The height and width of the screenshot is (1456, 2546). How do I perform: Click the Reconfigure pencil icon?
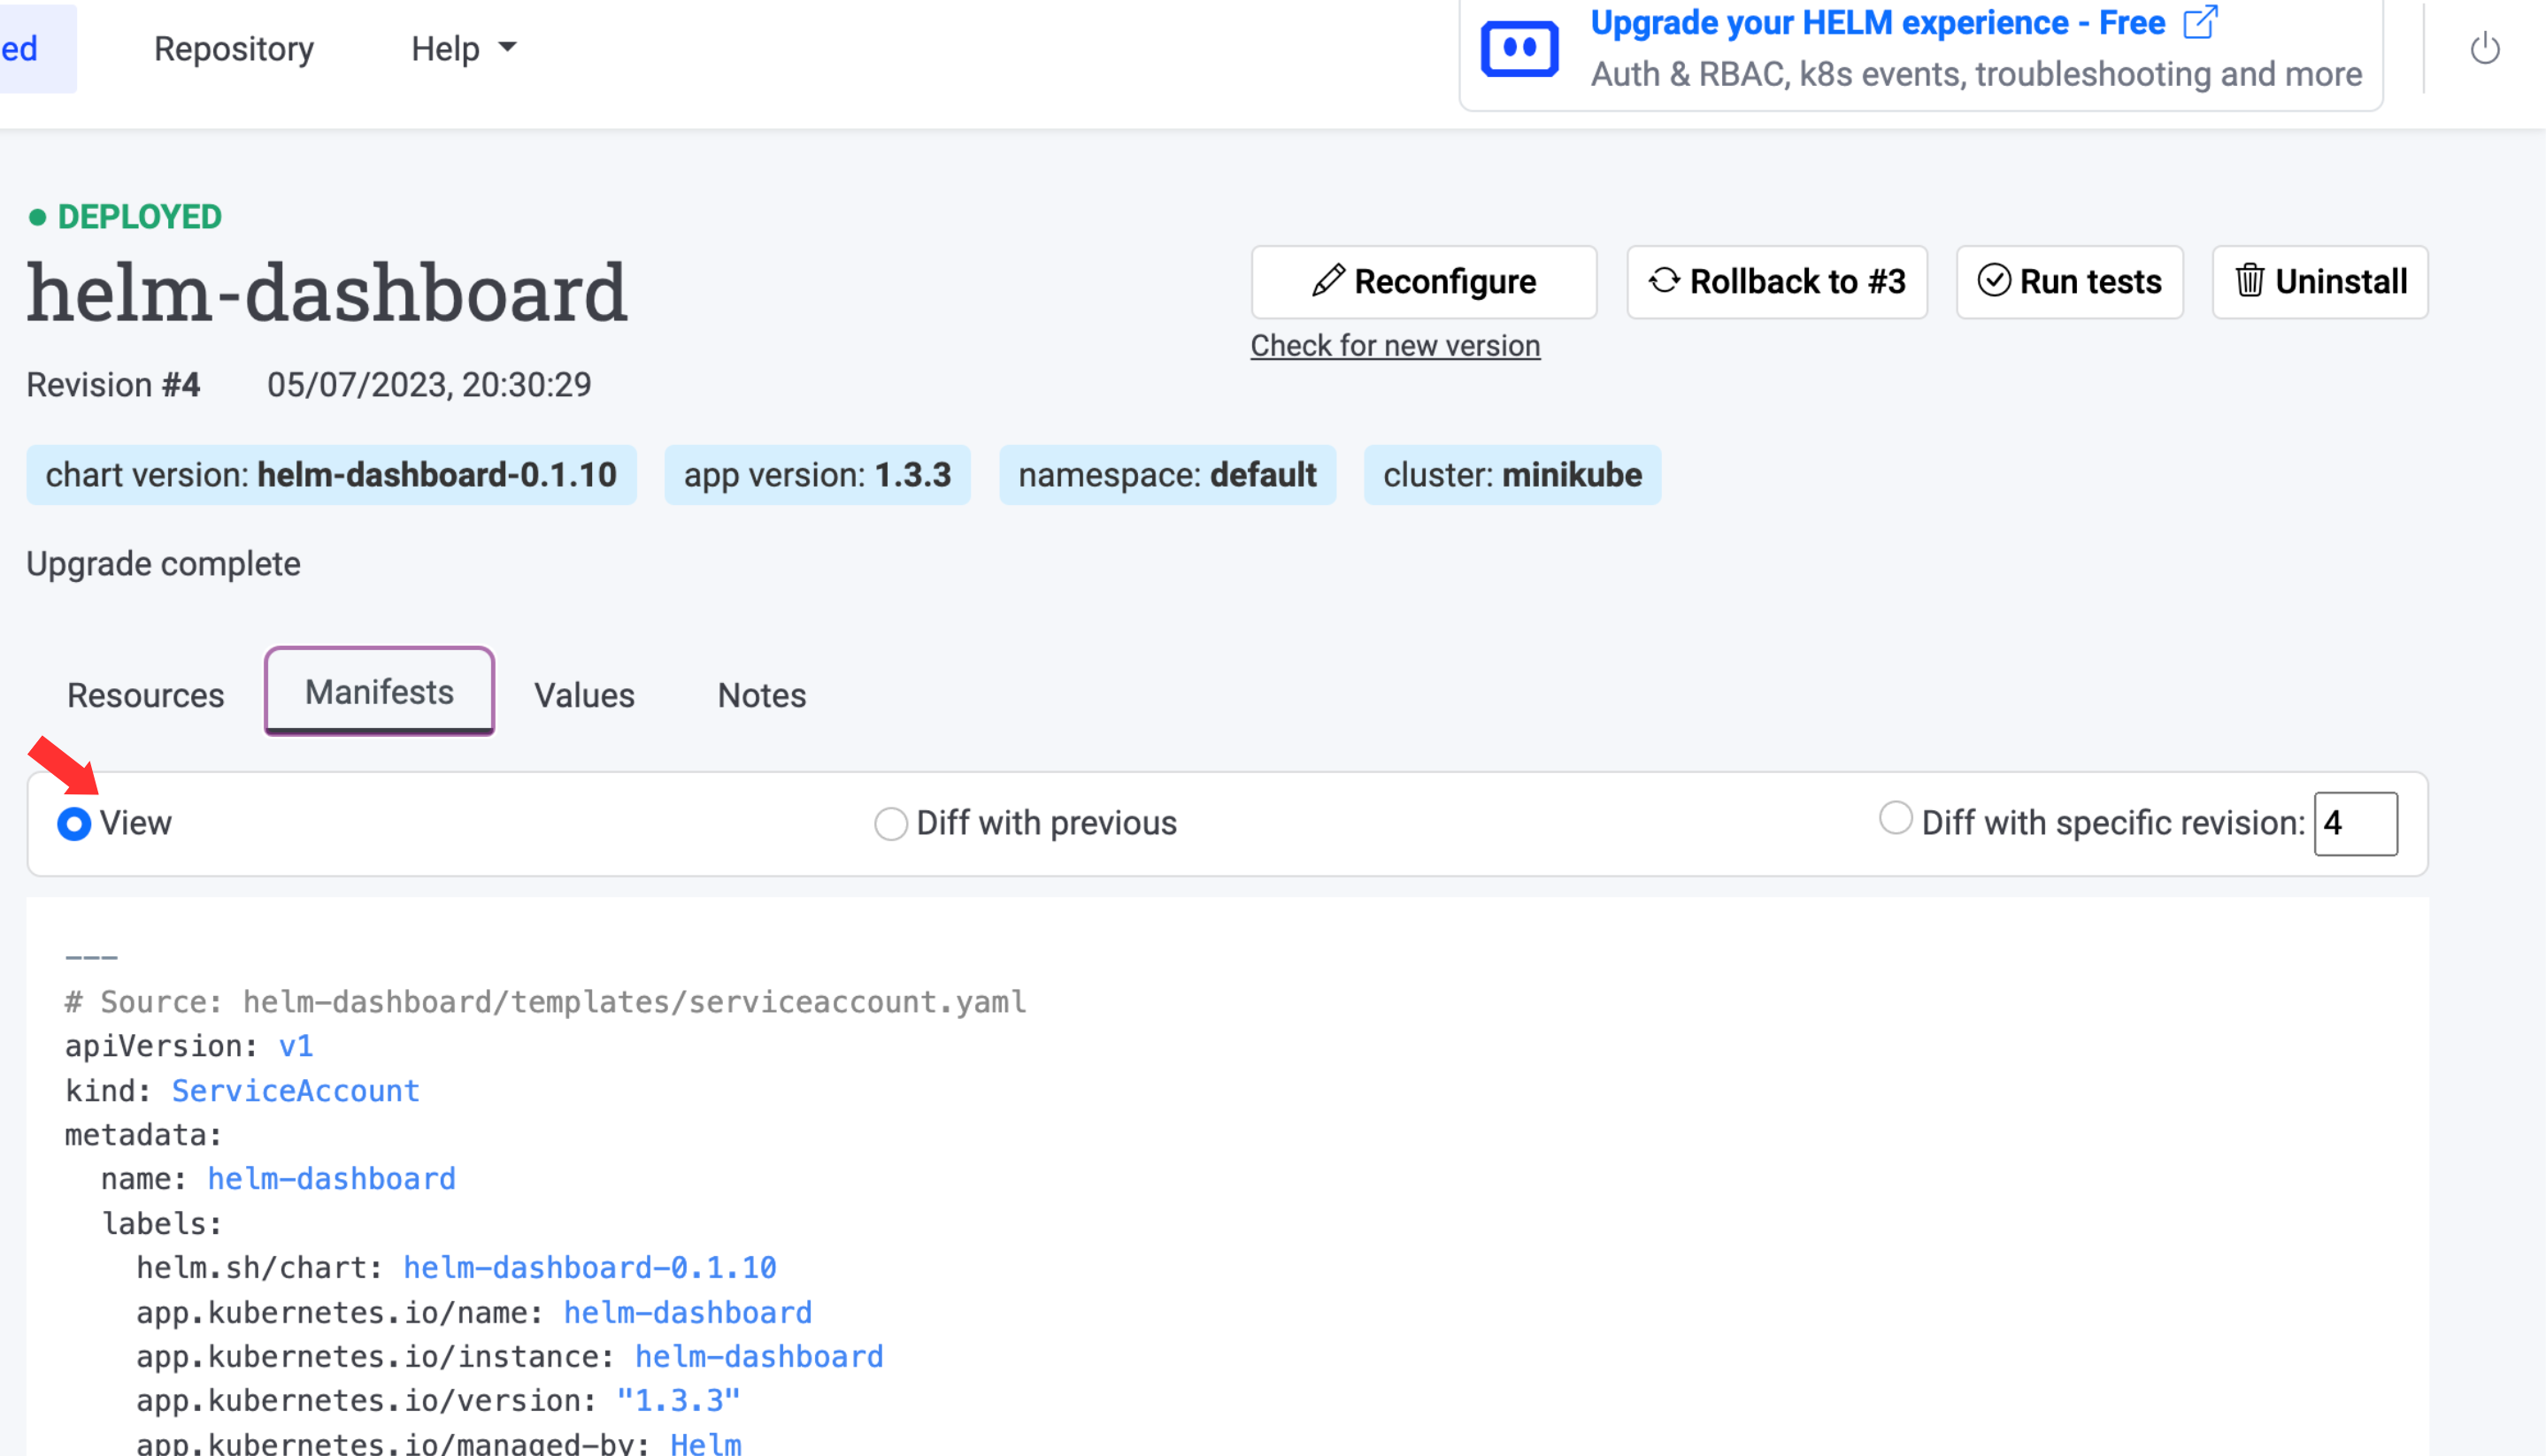[x=1327, y=281]
